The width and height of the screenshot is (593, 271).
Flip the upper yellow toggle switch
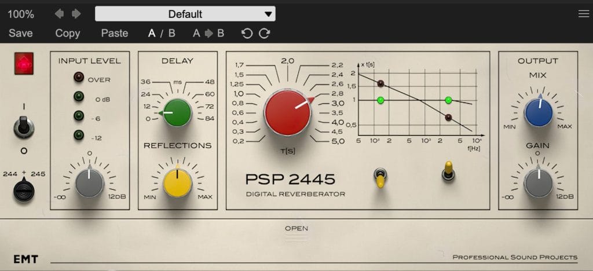[x=448, y=171]
